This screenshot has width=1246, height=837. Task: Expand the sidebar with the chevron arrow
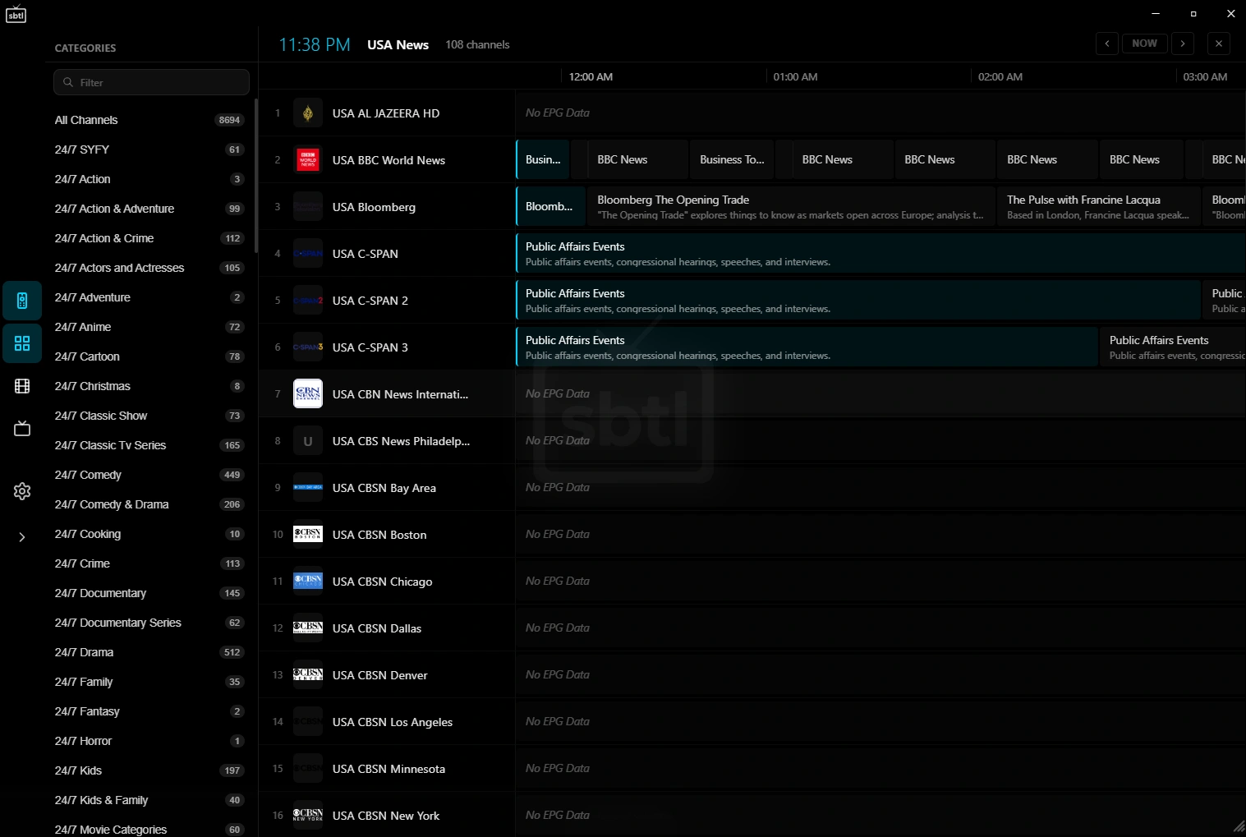(22, 537)
